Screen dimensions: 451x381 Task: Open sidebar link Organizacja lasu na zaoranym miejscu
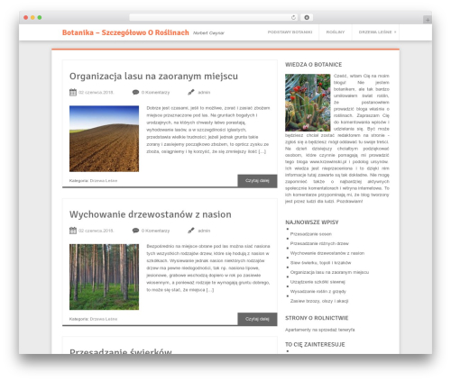(x=329, y=272)
